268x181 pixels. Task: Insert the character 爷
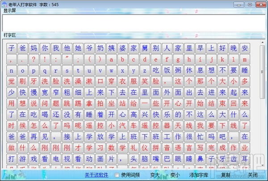pyautogui.click(x=89, y=48)
